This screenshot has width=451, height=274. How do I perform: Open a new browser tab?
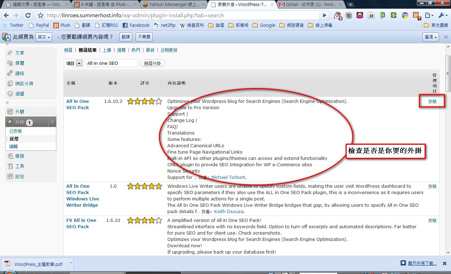point(351,5)
